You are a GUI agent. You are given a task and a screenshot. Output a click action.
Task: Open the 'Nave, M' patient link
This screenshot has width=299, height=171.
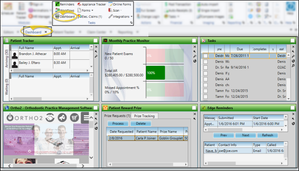[x=211, y=151]
